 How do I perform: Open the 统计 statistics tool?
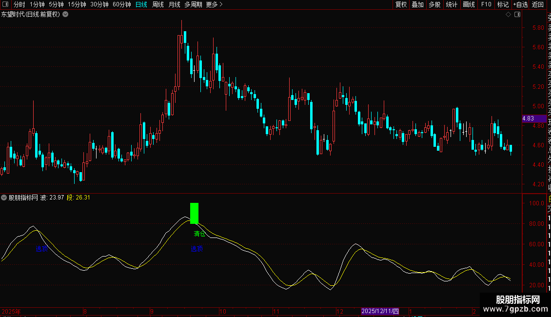(x=452, y=4)
